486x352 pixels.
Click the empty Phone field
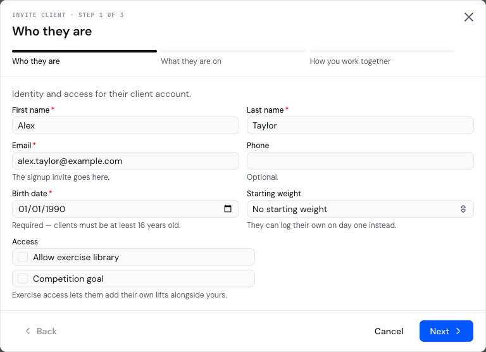click(360, 161)
